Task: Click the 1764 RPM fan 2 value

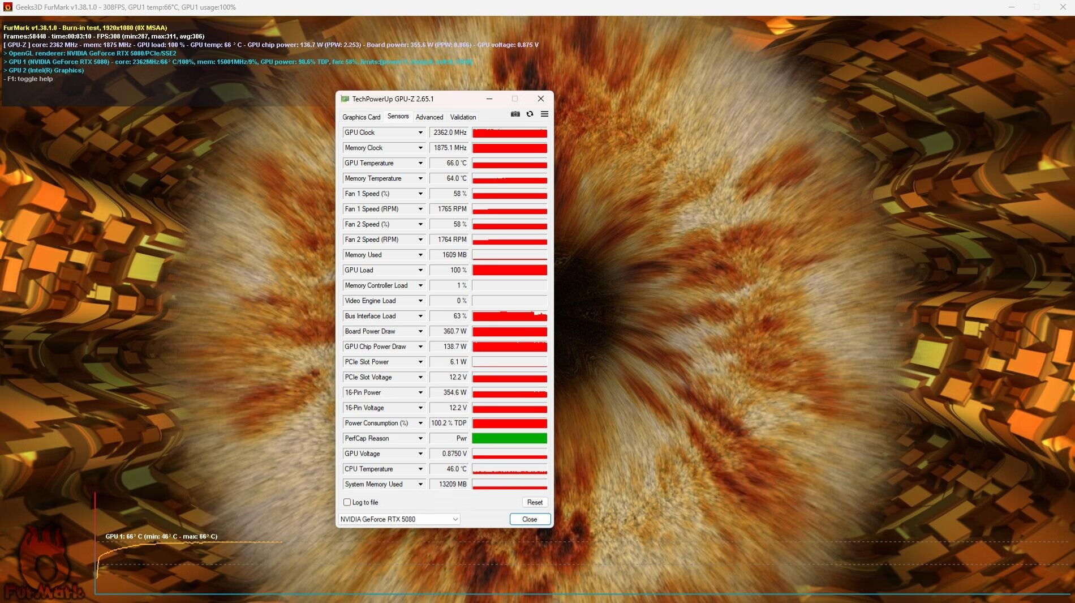Action: 449,240
